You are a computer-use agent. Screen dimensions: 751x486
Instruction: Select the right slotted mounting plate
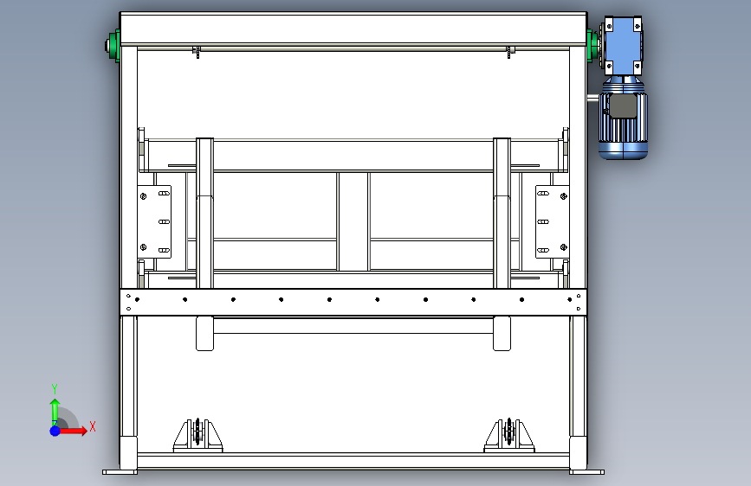pos(553,222)
